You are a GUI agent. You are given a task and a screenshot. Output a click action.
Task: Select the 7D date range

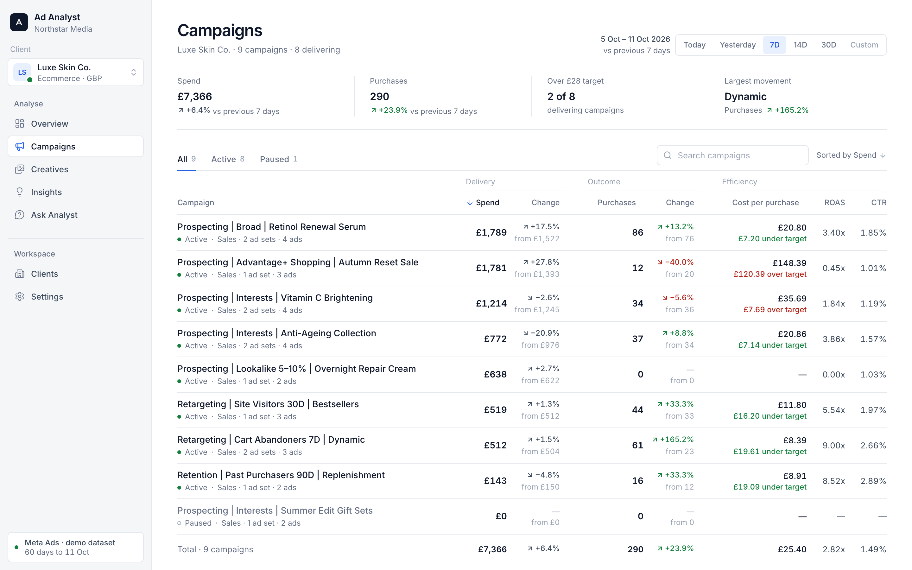(775, 45)
